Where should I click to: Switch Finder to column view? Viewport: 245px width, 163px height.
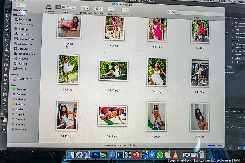click(69, 7)
